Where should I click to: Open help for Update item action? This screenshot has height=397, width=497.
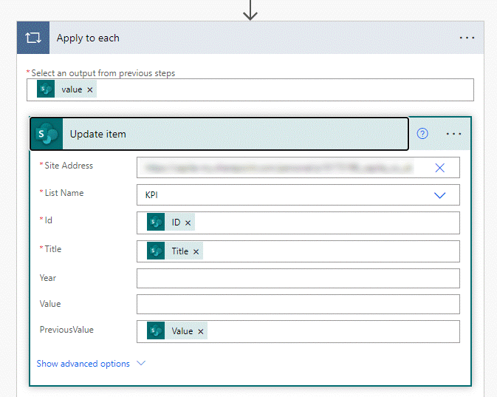click(422, 134)
